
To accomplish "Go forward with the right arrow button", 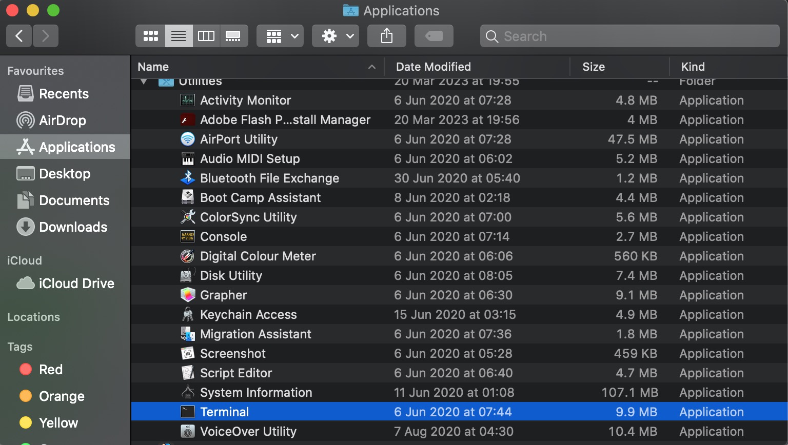I will tap(46, 36).
